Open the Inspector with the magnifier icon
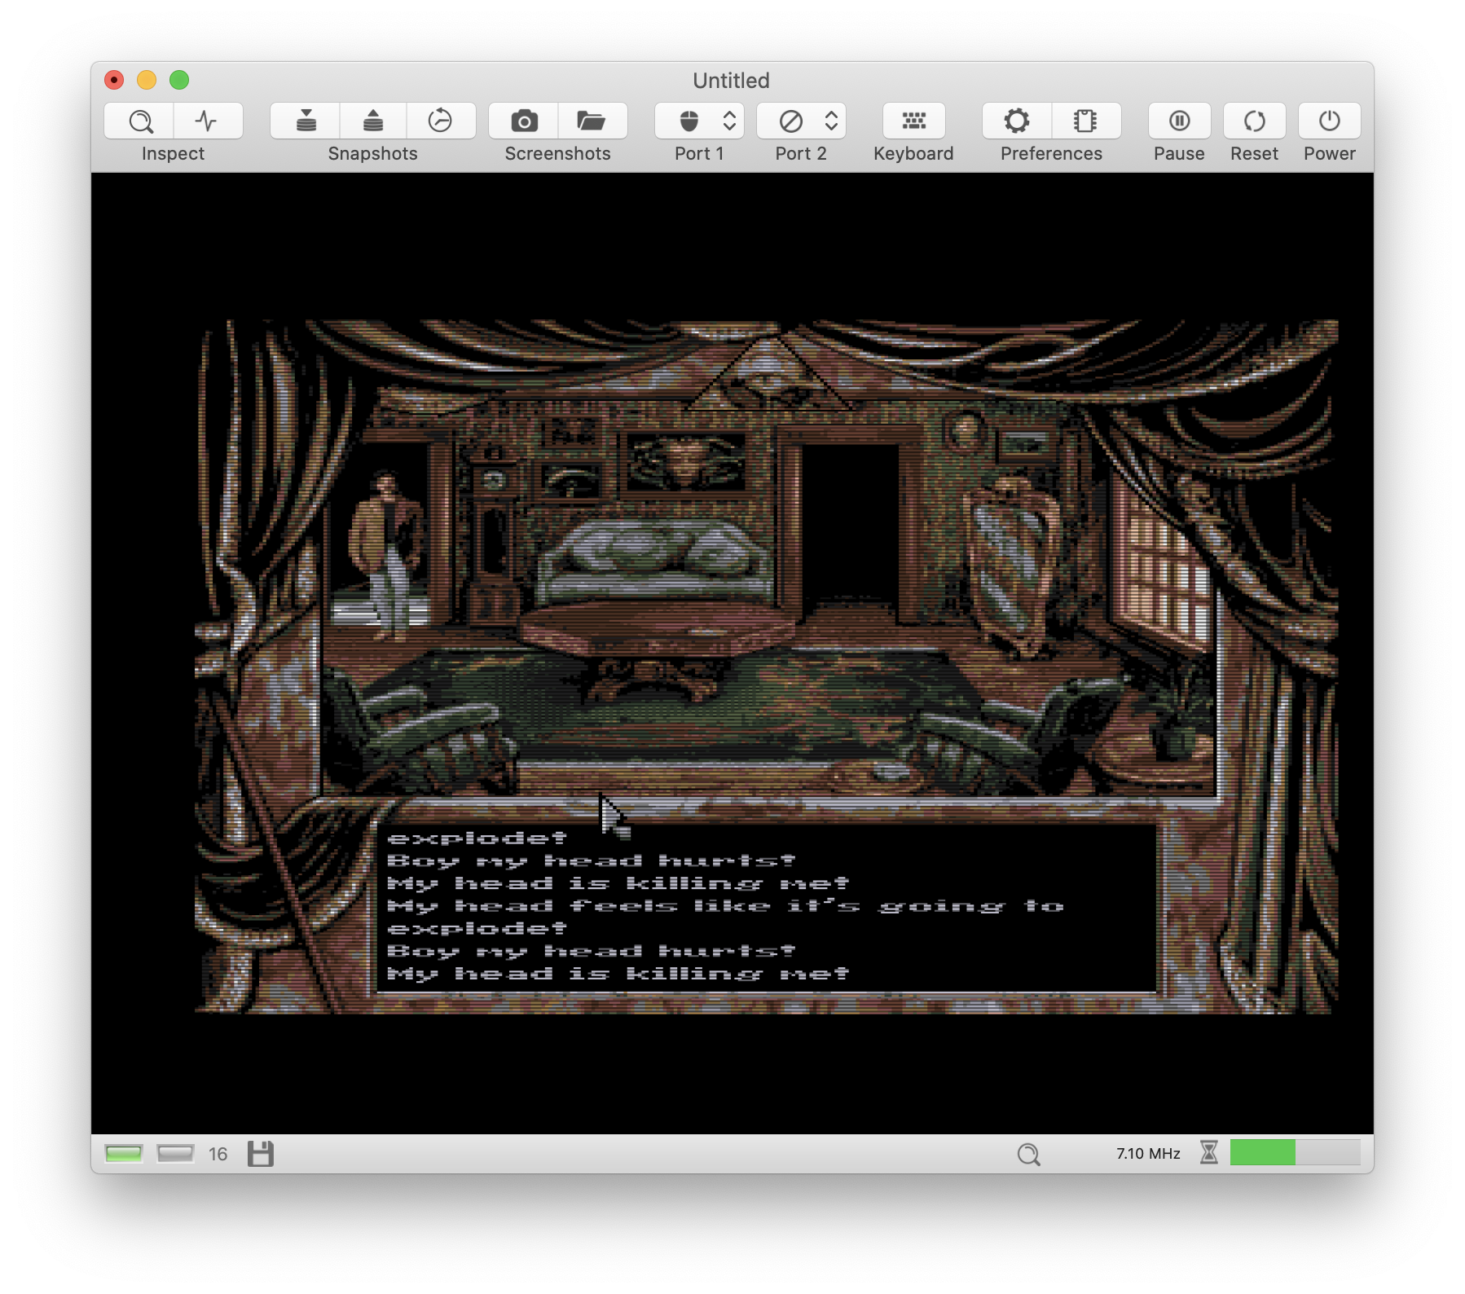The height and width of the screenshot is (1294, 1465). (x=139, y=121)
